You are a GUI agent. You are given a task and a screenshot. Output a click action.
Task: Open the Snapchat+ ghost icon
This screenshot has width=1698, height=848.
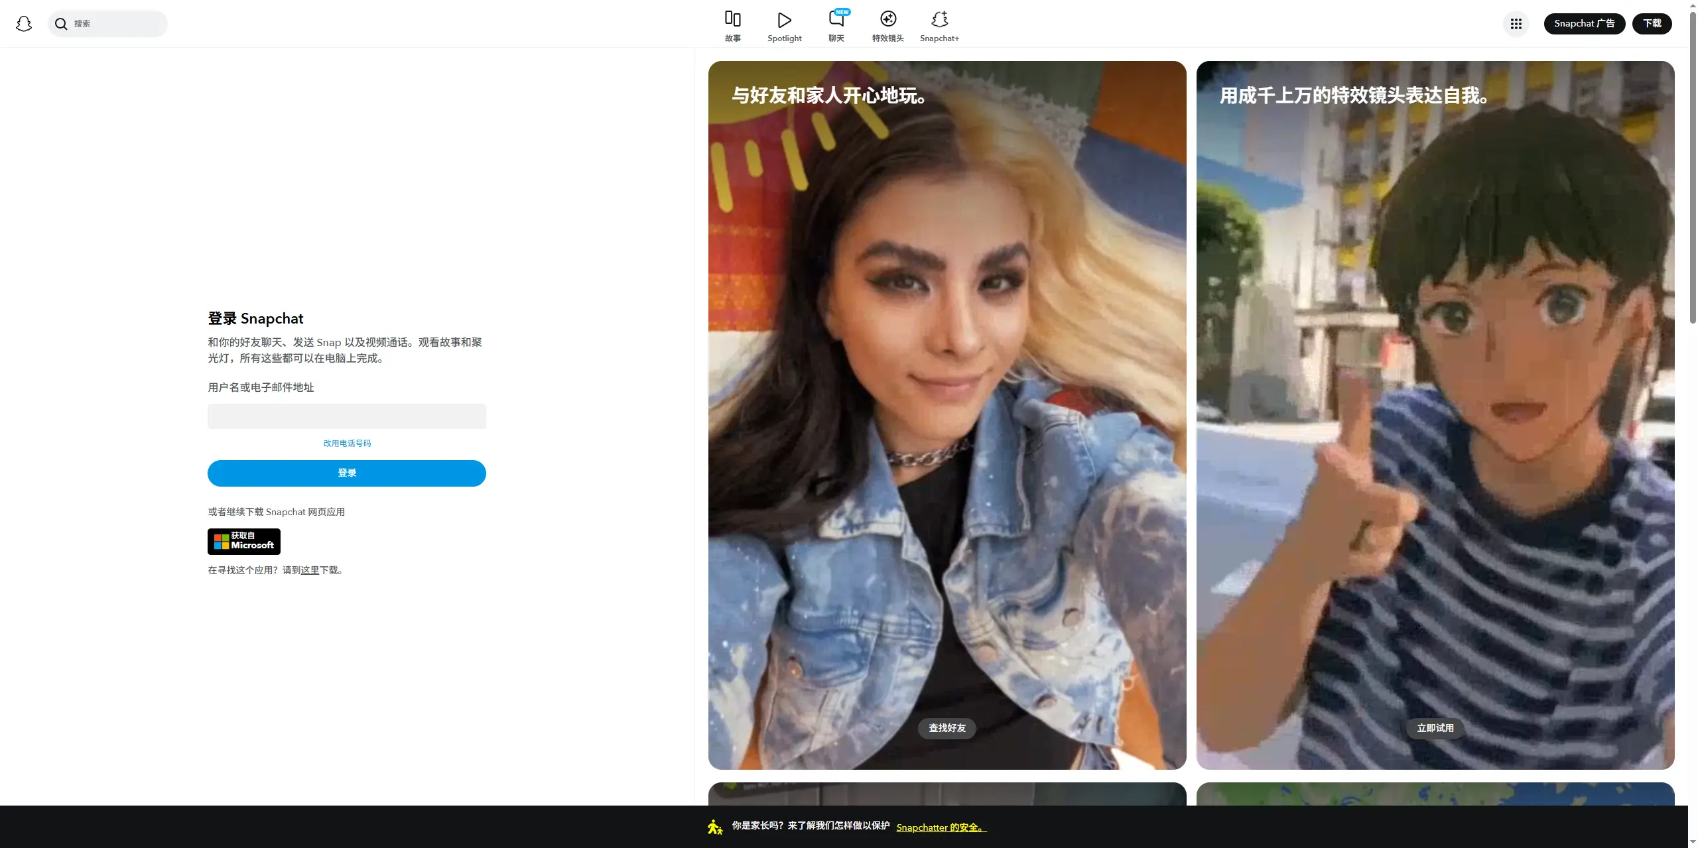939,19
